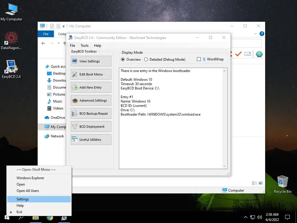Click the volume speaker tray icon
This screenshot has width=297, height=223.
pos(260,217)
